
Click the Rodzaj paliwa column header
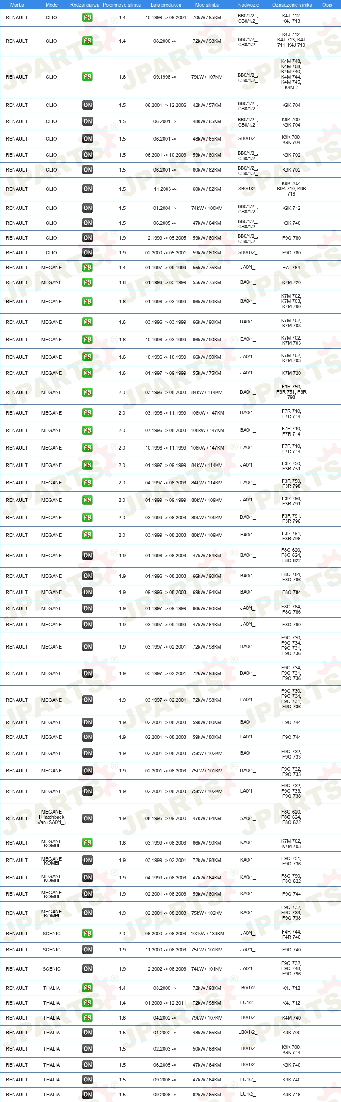click(x=85, y=5)
